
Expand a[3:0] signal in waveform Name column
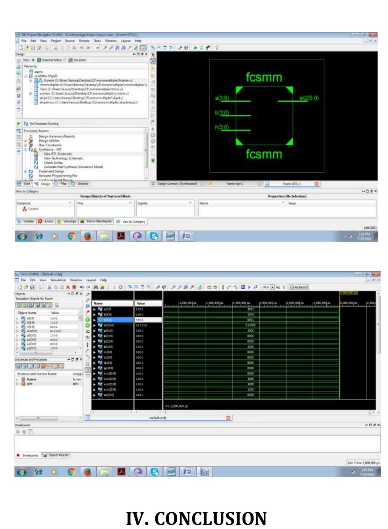pyautogui.click(x=95, y=309)
